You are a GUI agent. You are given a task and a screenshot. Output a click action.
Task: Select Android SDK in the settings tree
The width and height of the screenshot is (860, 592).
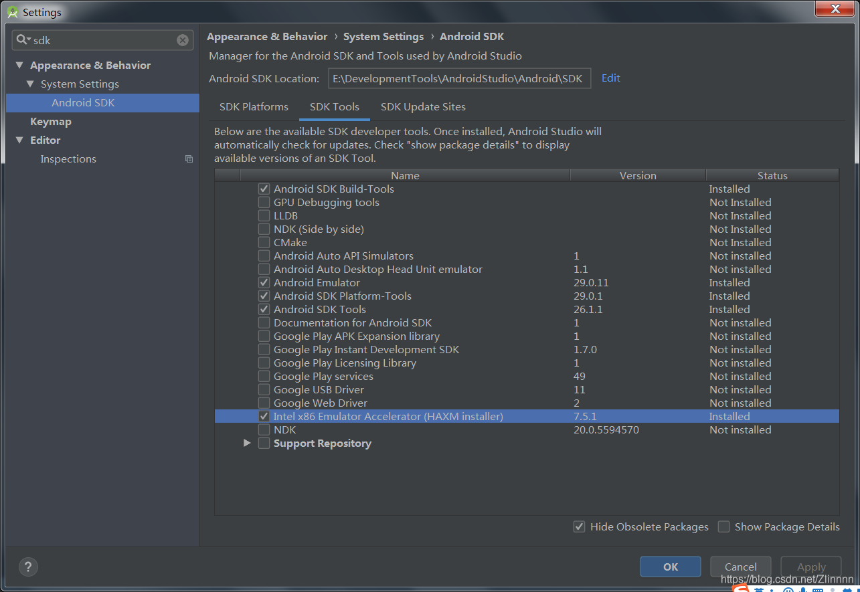tap(103, 103)
